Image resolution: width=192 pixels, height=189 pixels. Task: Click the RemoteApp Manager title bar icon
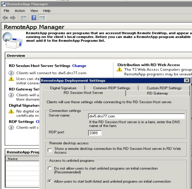(4, 4)
